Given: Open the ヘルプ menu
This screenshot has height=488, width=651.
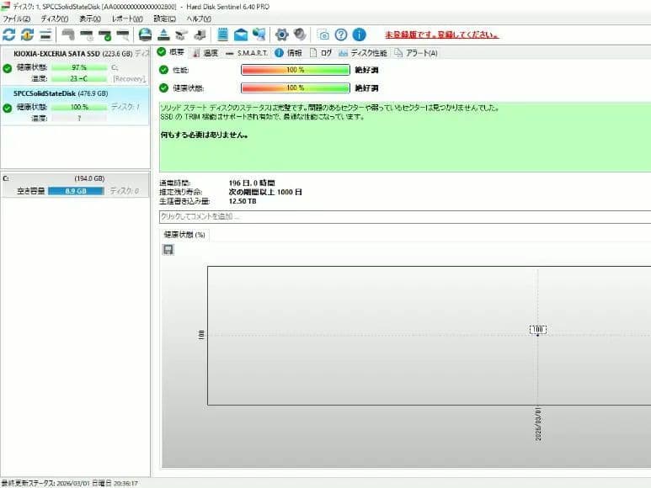Looking at the screenshot, I should (199, 19).
